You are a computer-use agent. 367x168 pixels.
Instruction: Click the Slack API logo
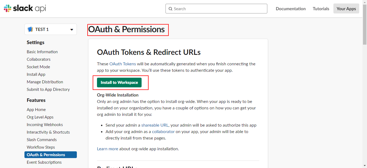[x=25, y=8]
